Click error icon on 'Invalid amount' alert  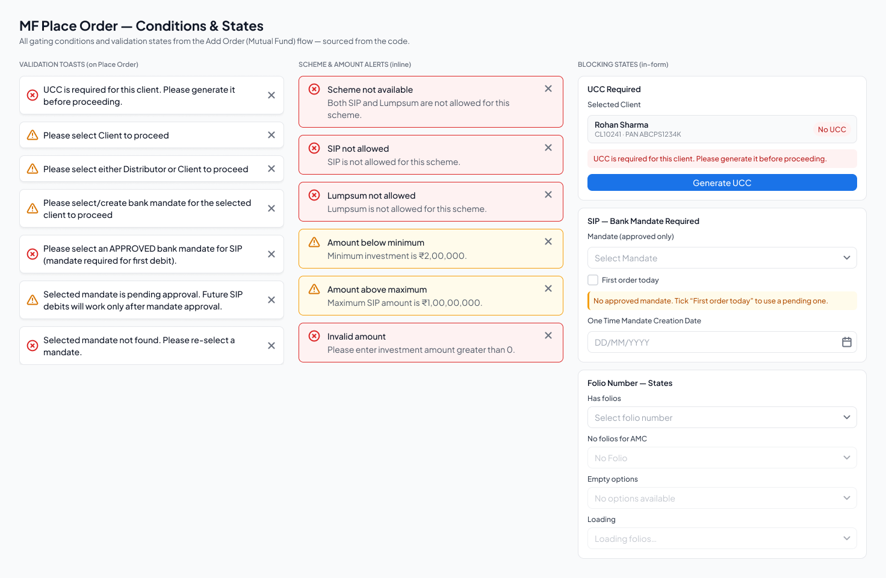pyautogui.click(x=314, y=336)
